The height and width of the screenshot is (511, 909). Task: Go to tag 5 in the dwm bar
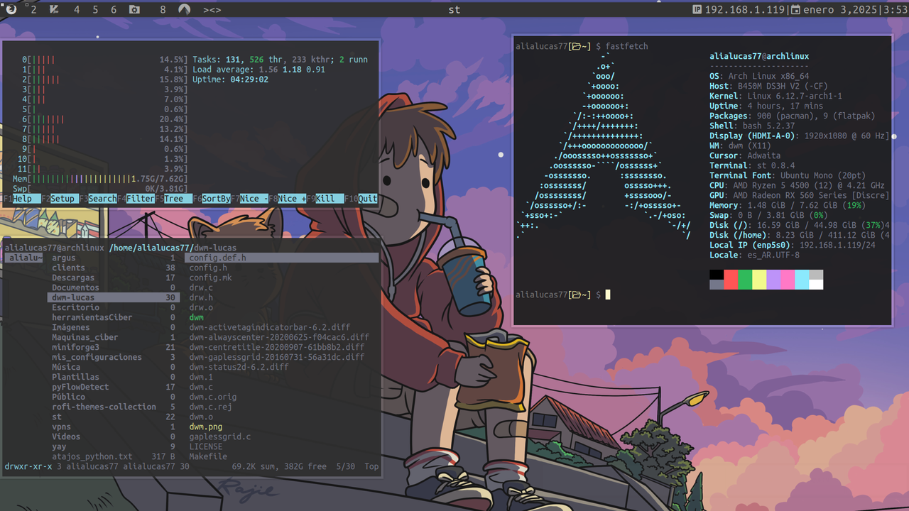[95, 9]
